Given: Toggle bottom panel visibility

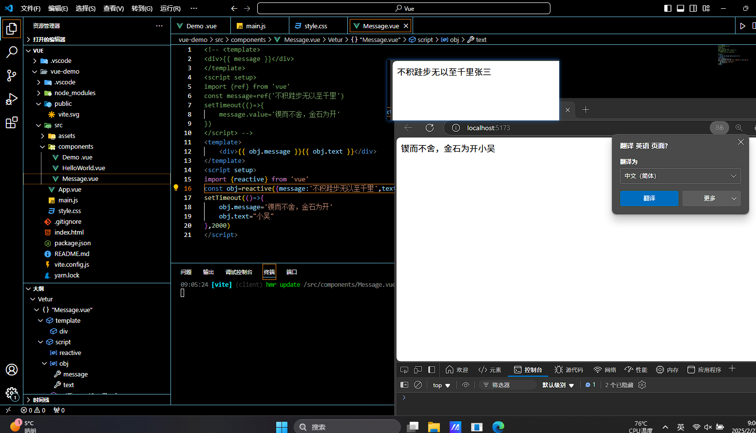Looking at the screenshot, I should (x=680, y=8).
